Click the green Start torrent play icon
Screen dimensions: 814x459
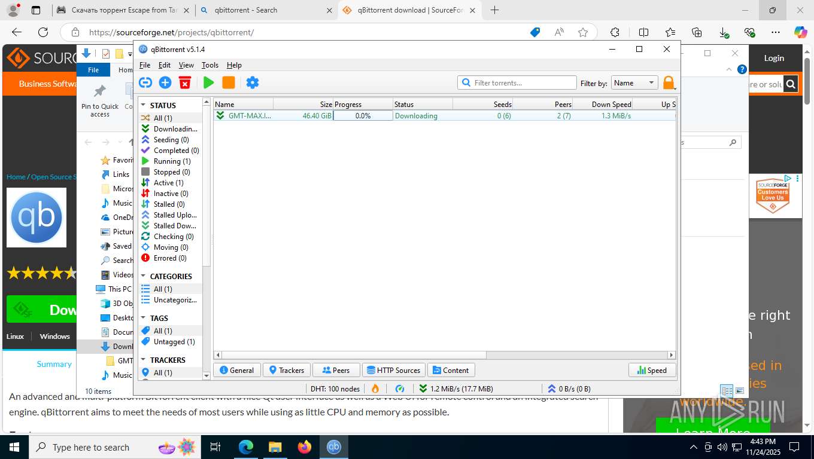pyautogui.click(x=208, y=82)
